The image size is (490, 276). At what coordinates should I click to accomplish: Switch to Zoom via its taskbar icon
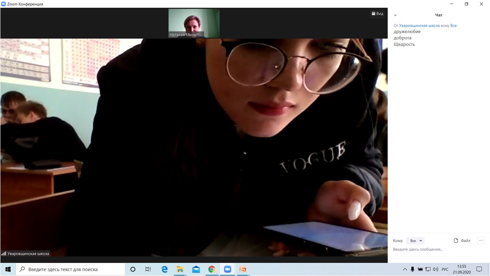pyautogui.click(x=227, y=269)
